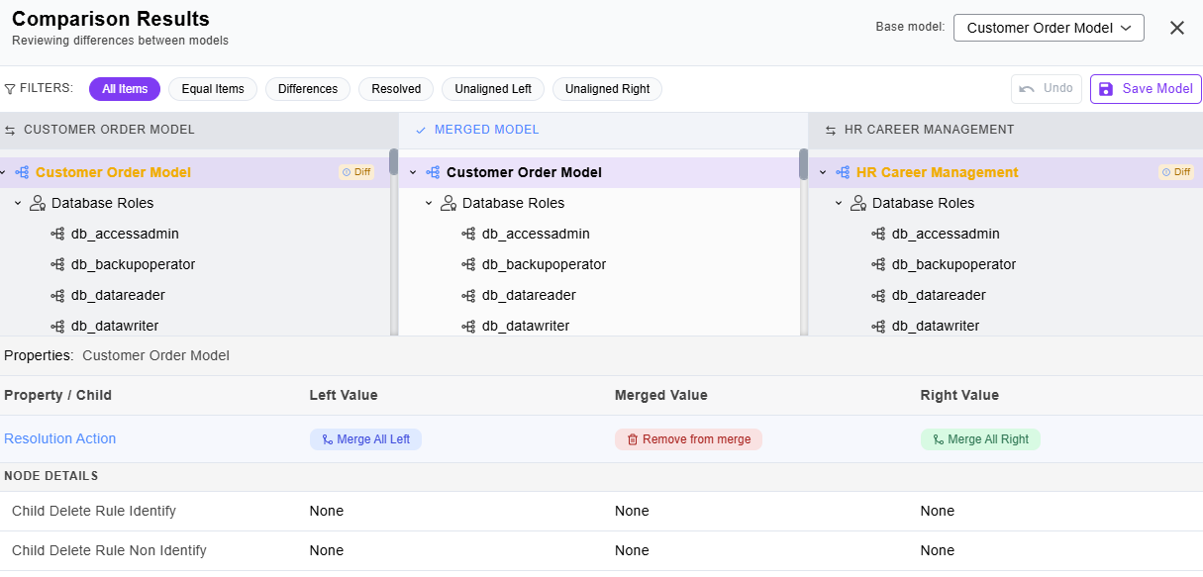Click db_datareader role icon in right panel
The width and height of the screenshot is (1203, 577).
point(878,295)
